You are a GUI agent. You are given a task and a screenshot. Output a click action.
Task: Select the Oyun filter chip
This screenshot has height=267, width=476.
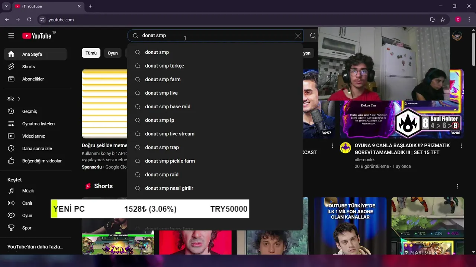113,53
